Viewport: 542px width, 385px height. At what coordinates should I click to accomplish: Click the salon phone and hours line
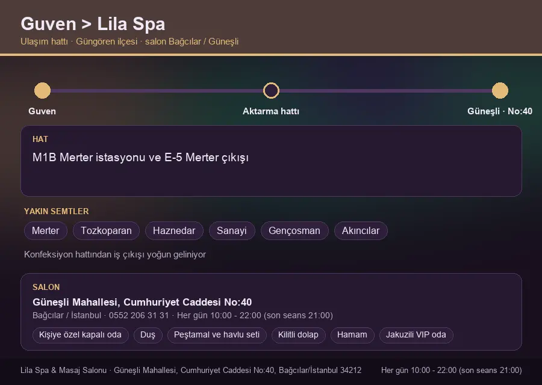[x=182, y=316]
